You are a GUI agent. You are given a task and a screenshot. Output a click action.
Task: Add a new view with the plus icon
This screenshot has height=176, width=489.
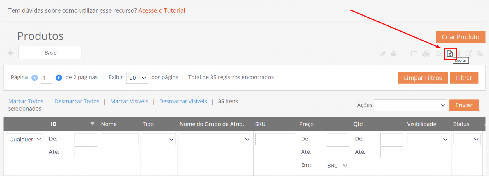coord(10,53)
